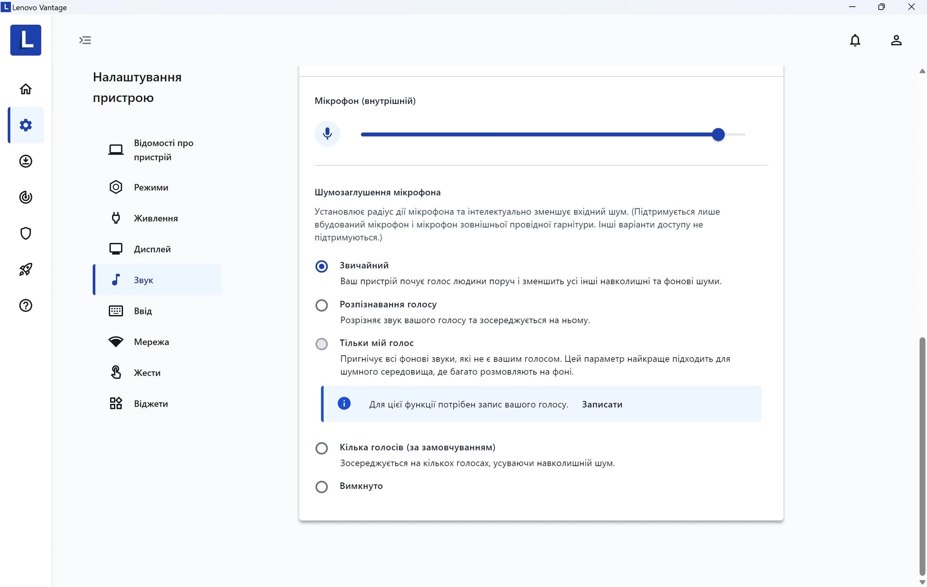Click the scrollbar up arrow
The image size is (927, 587).
[x=922, y=71]
